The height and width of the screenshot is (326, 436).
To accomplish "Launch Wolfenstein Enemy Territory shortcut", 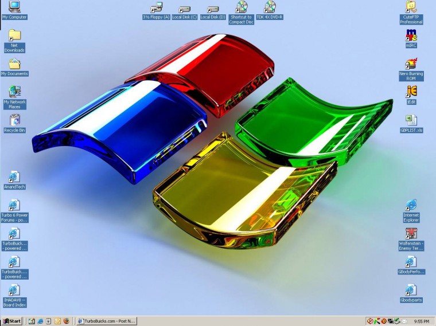I will 411,239.
